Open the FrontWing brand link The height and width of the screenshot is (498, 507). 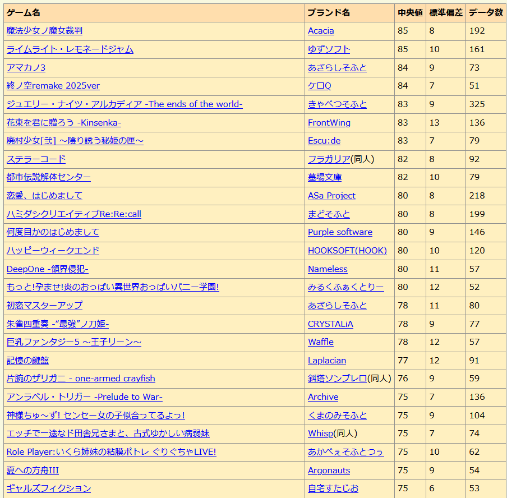pyautogui.click(x=329, y=123)
